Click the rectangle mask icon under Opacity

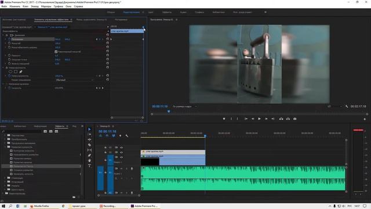(x=16, y=71)
